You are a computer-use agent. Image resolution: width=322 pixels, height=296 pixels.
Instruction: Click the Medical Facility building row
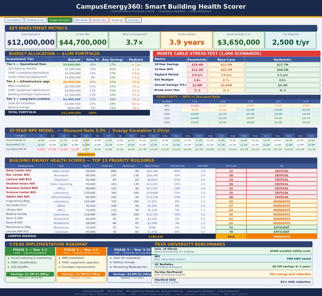point(161,214)
